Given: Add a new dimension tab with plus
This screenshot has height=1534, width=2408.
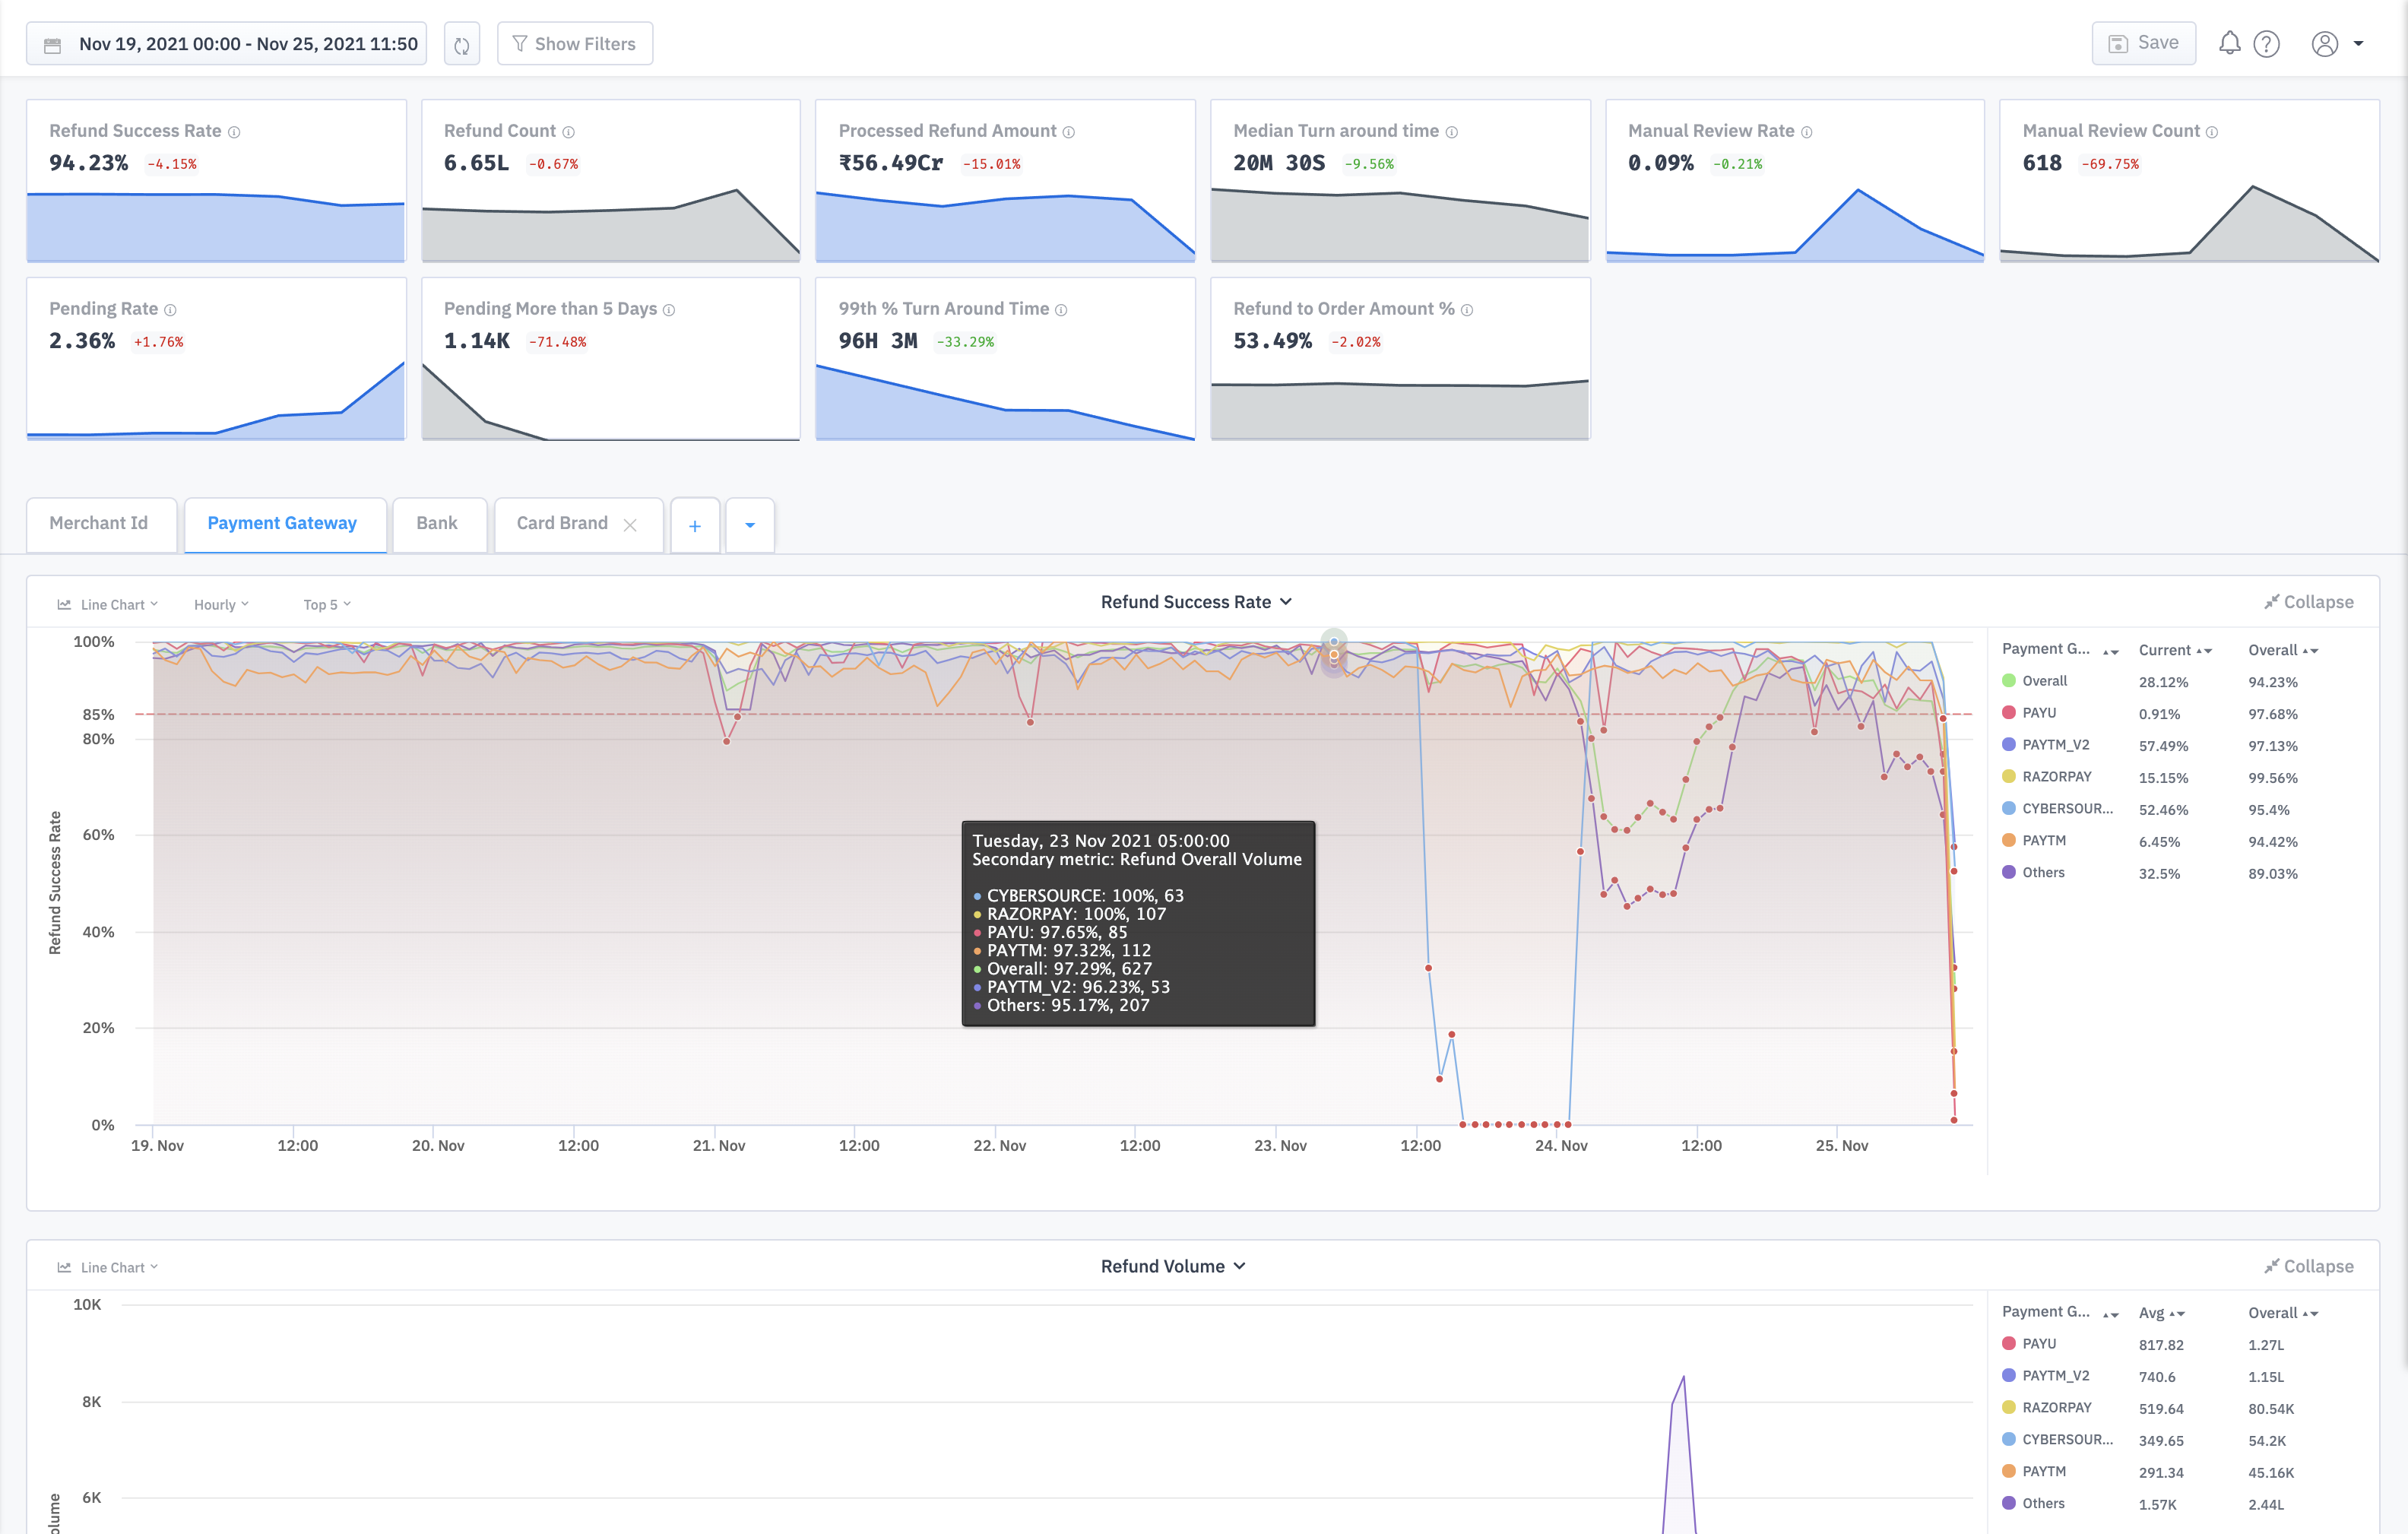Looking at the screenshot, I should pyautogui.click(x=695, y=526).
